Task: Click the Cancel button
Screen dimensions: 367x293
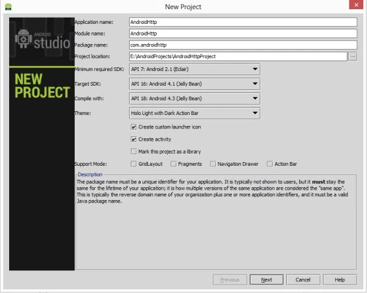Action: point(303,280)
